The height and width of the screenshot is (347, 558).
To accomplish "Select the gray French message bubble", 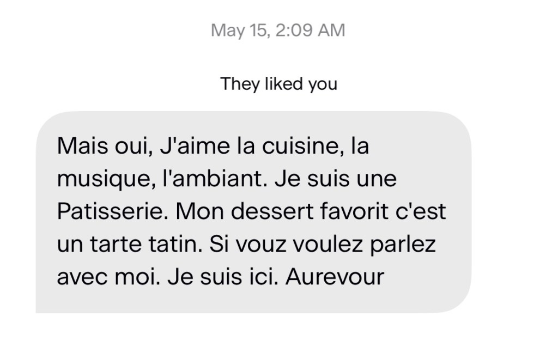I will coord(253,212).
